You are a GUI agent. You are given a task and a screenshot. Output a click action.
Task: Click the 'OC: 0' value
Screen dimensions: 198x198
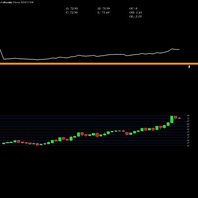[133, 9]
